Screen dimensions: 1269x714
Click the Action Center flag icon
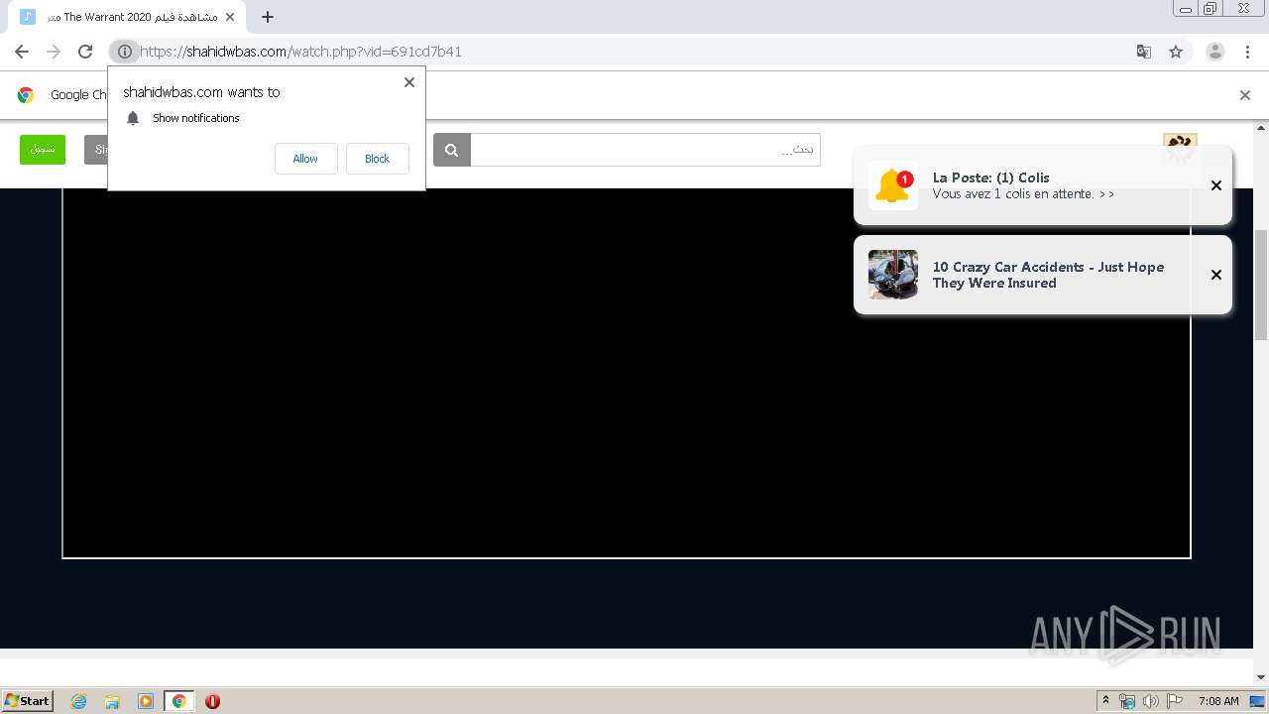pyautogui.click(x=1175, y=701)
